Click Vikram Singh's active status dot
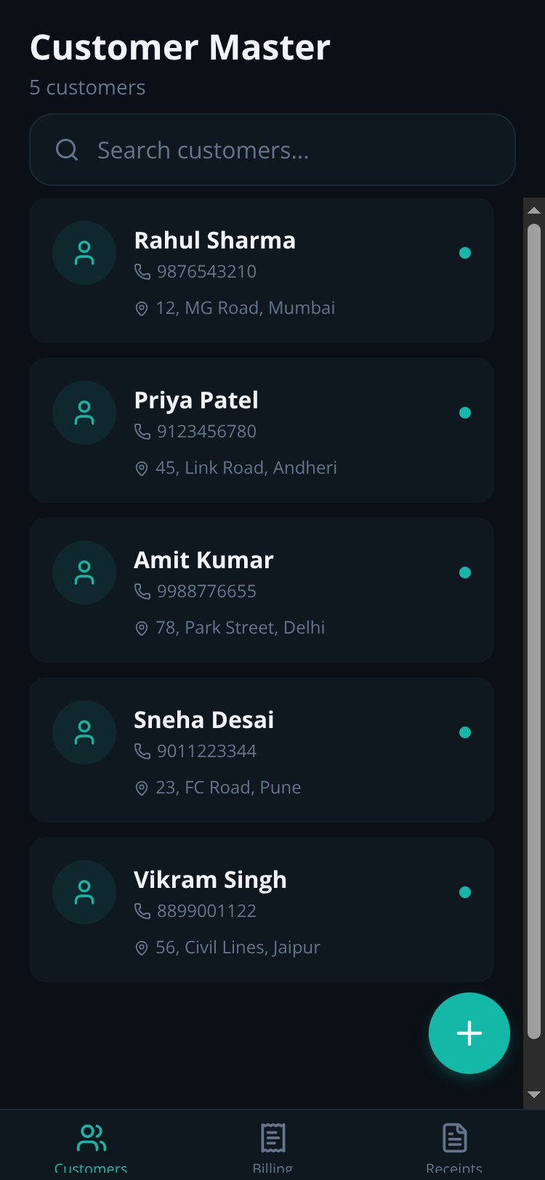545x1180 pixels. click(x=465, y=892)
